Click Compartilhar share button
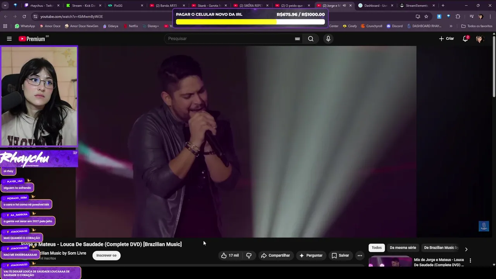Screen dimensions: 496x279 click(276, 255)
